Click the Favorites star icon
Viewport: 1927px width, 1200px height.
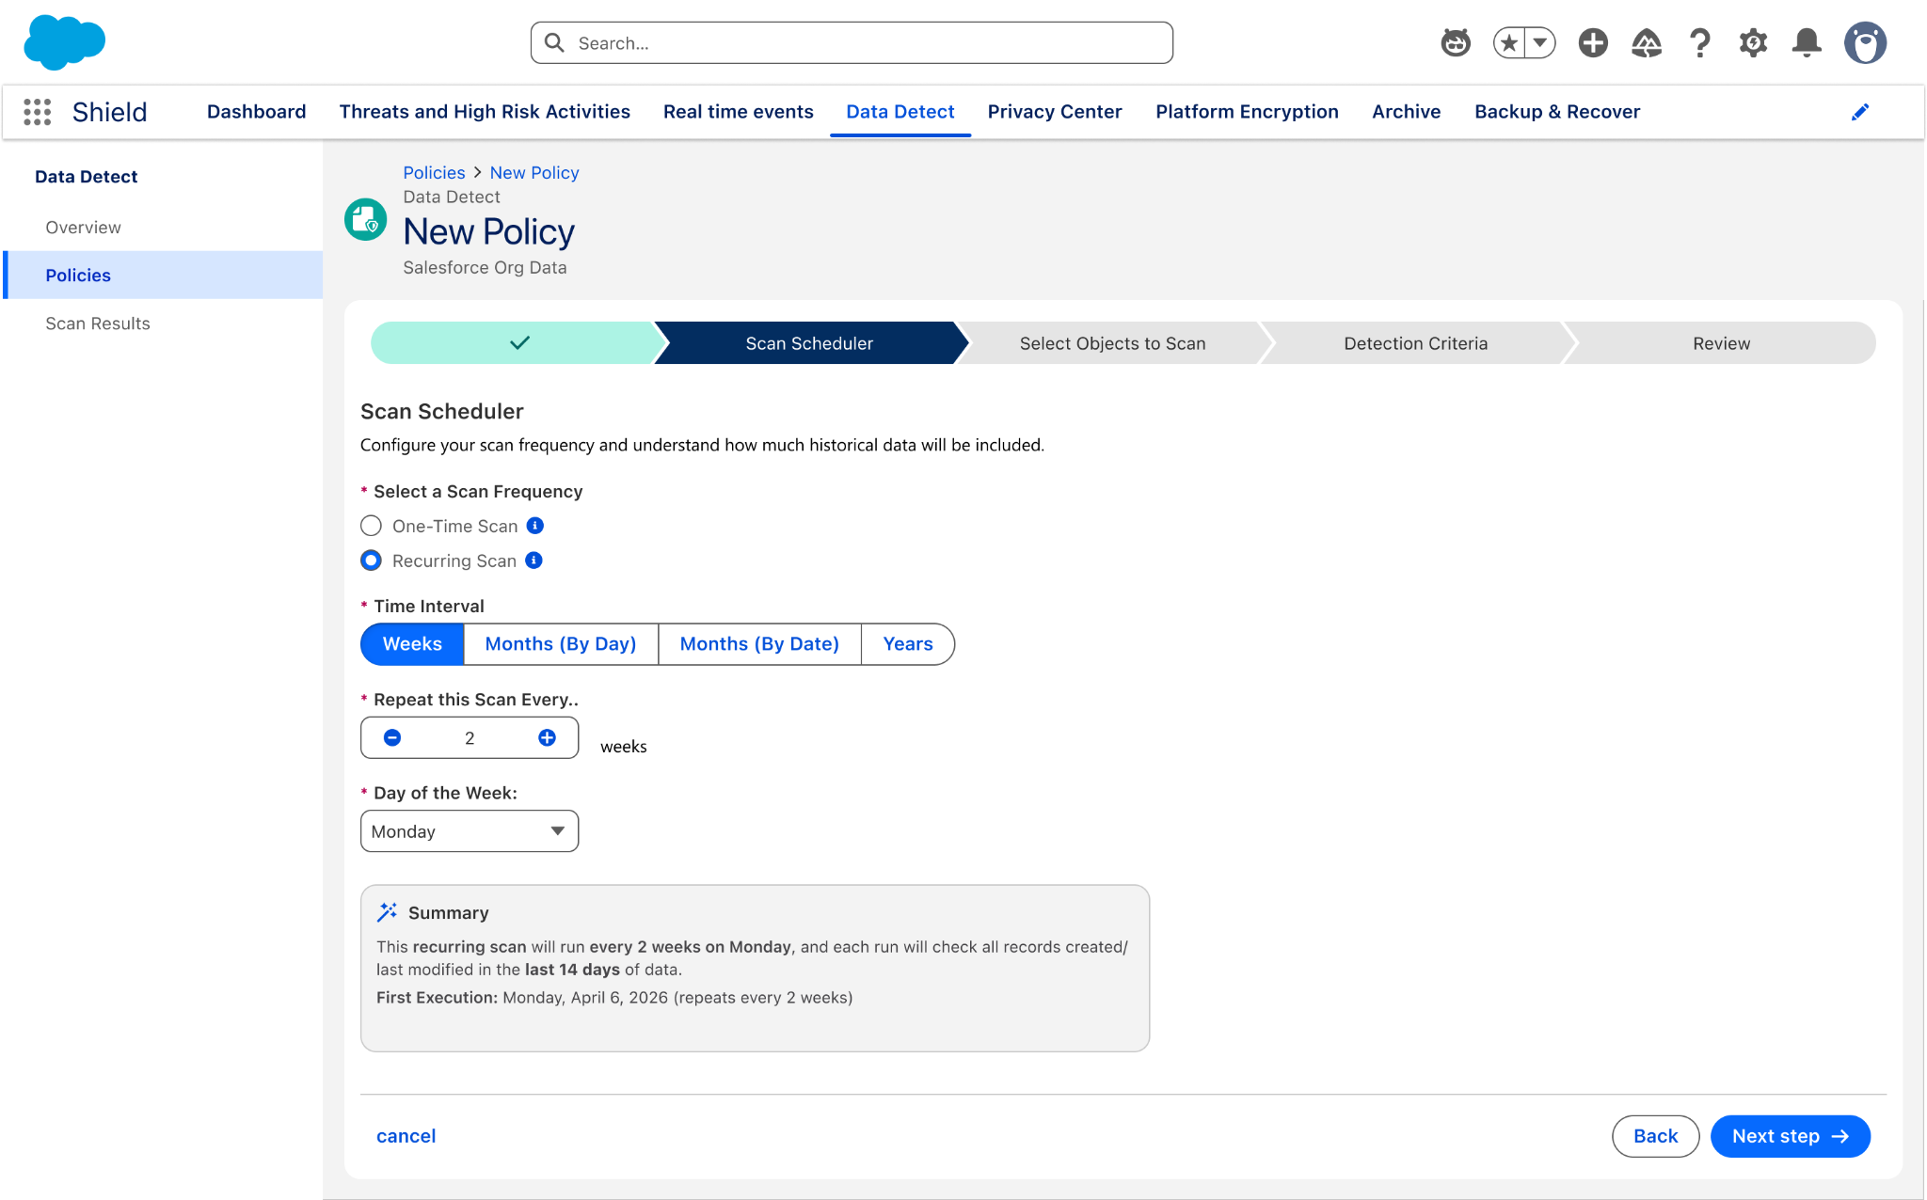1509,42
